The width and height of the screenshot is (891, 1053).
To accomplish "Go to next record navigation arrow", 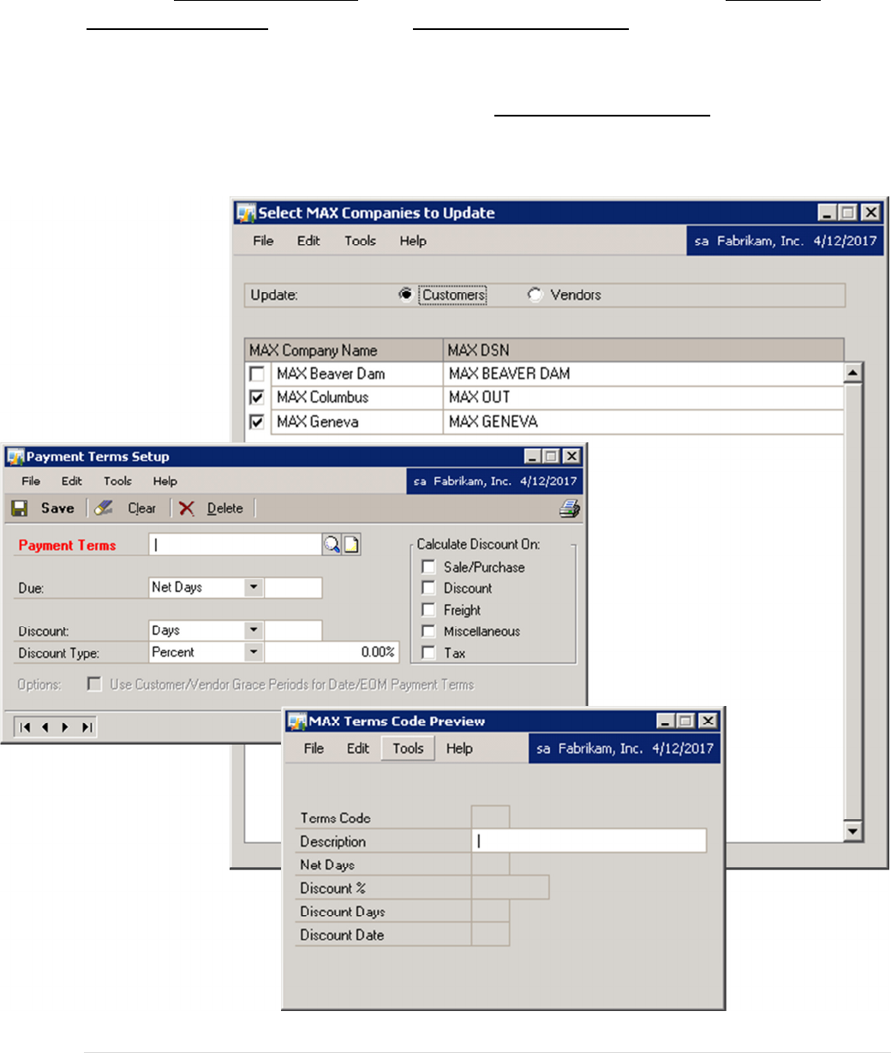I will click(65, 727).
